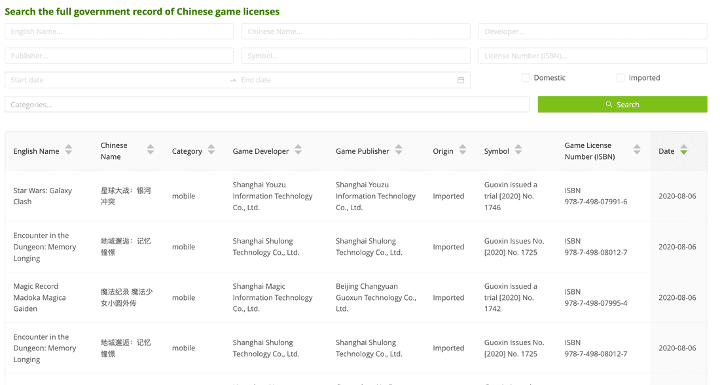720x385 pixels.
Task: Sort by Game License Number arrows
Action: (636, 151)
